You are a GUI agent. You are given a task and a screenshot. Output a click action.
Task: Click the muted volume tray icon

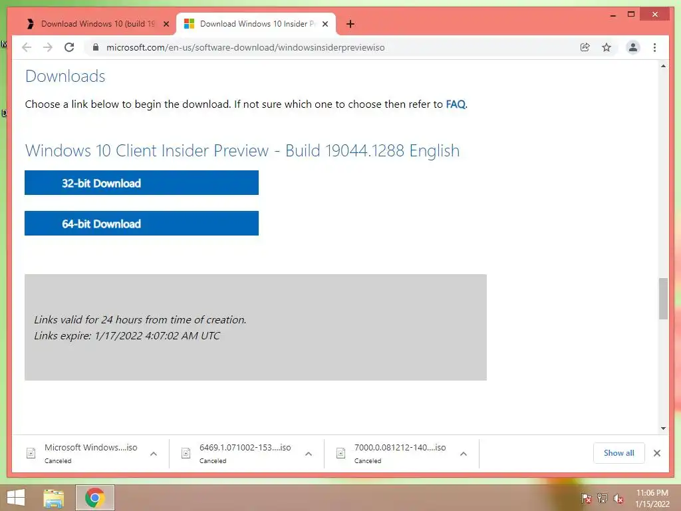click(618, 498)
